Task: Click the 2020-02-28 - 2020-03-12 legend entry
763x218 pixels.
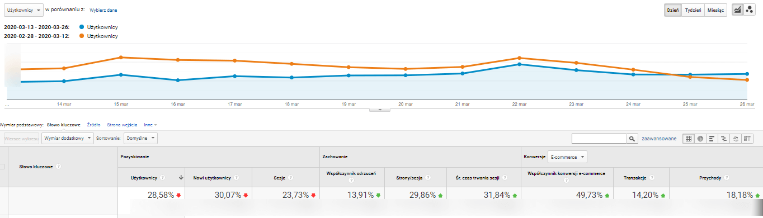Action: (60, 36)
